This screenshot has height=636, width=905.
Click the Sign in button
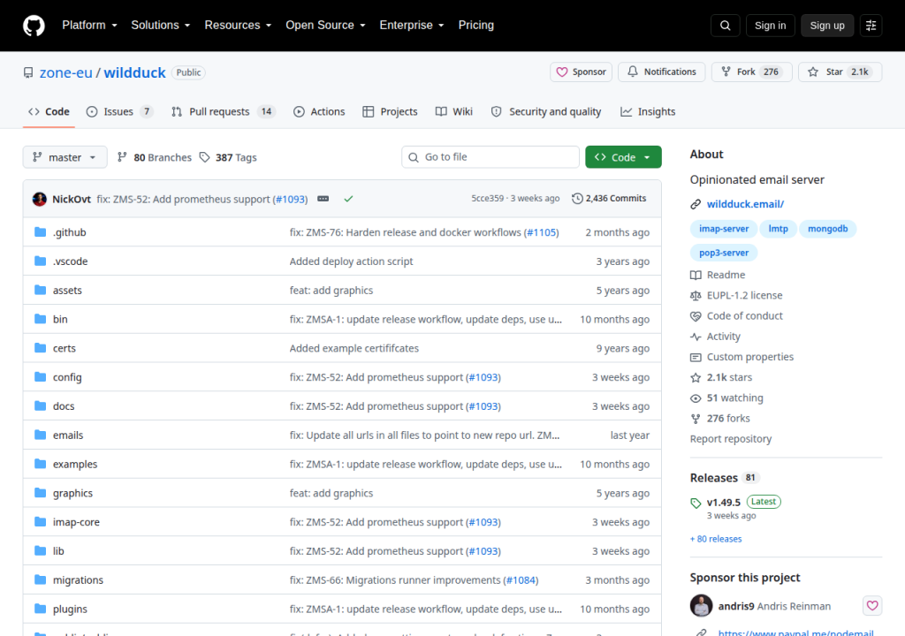770,26
